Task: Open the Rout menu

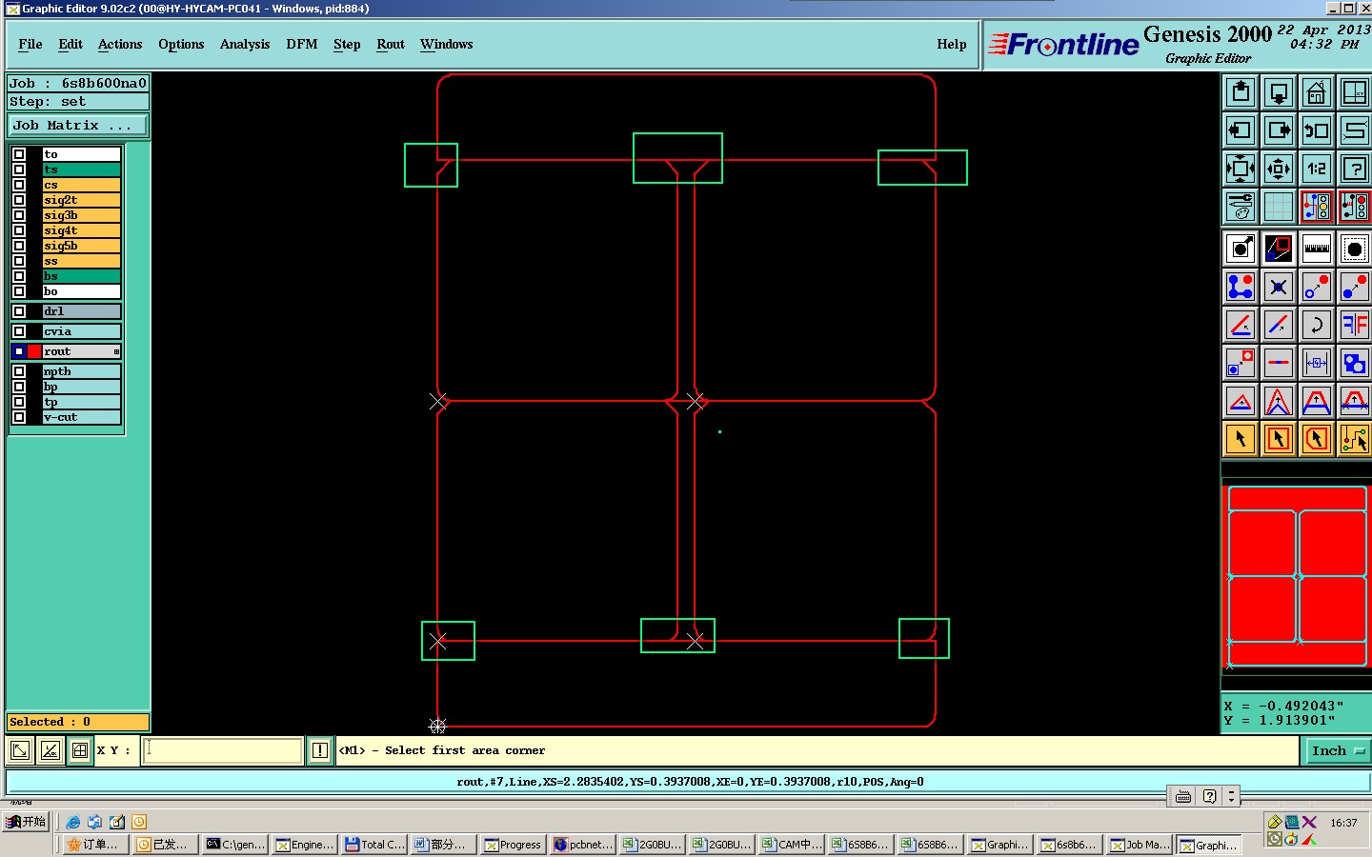Action: [x=391, y=45]
